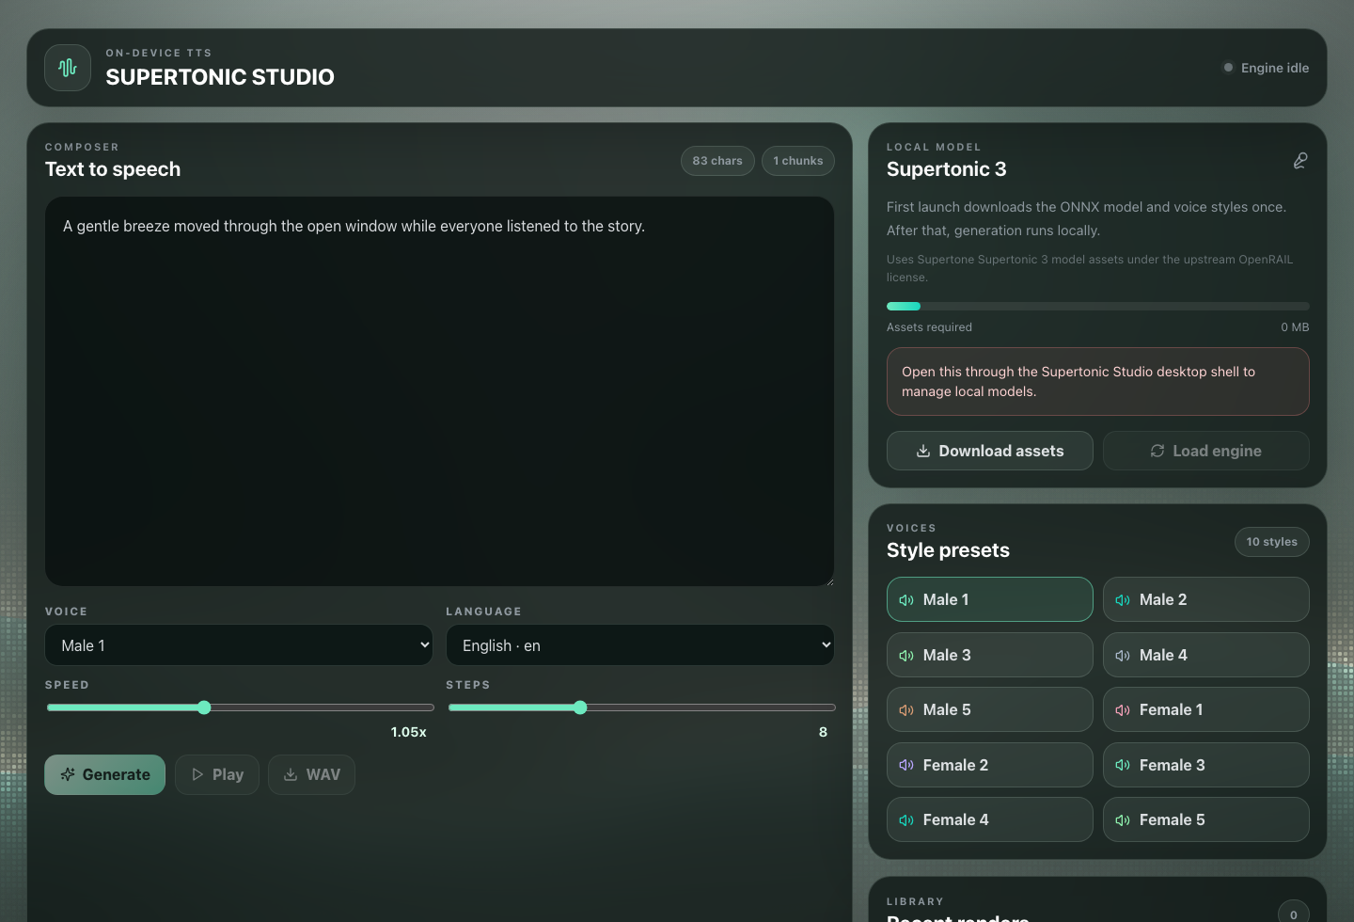Click the 1 chunks badge

pos(798,161)
